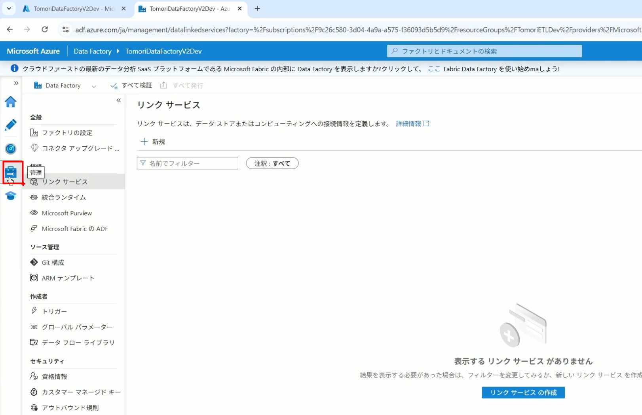Open the Learning Center graduation cap icon
This screenshot has width=642, height=415.
point(11,196)
